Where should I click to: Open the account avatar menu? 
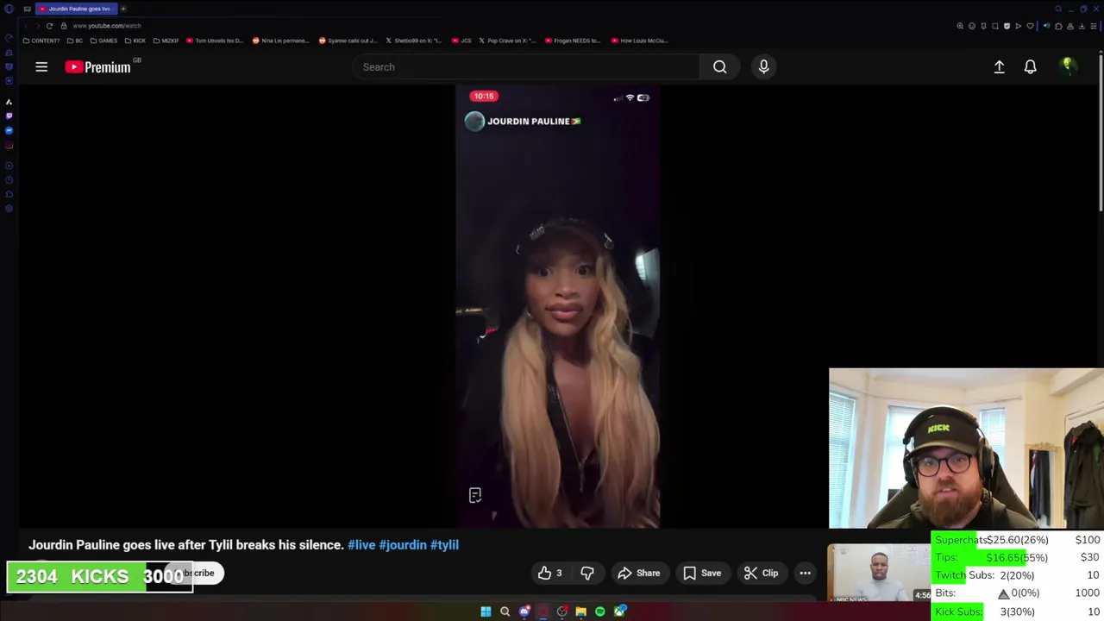(x=1068, y=66)
